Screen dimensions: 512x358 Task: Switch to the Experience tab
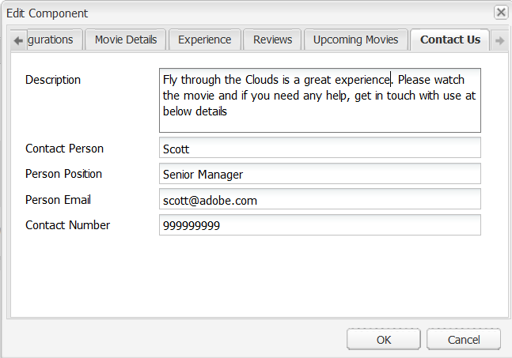coord(204,40)
